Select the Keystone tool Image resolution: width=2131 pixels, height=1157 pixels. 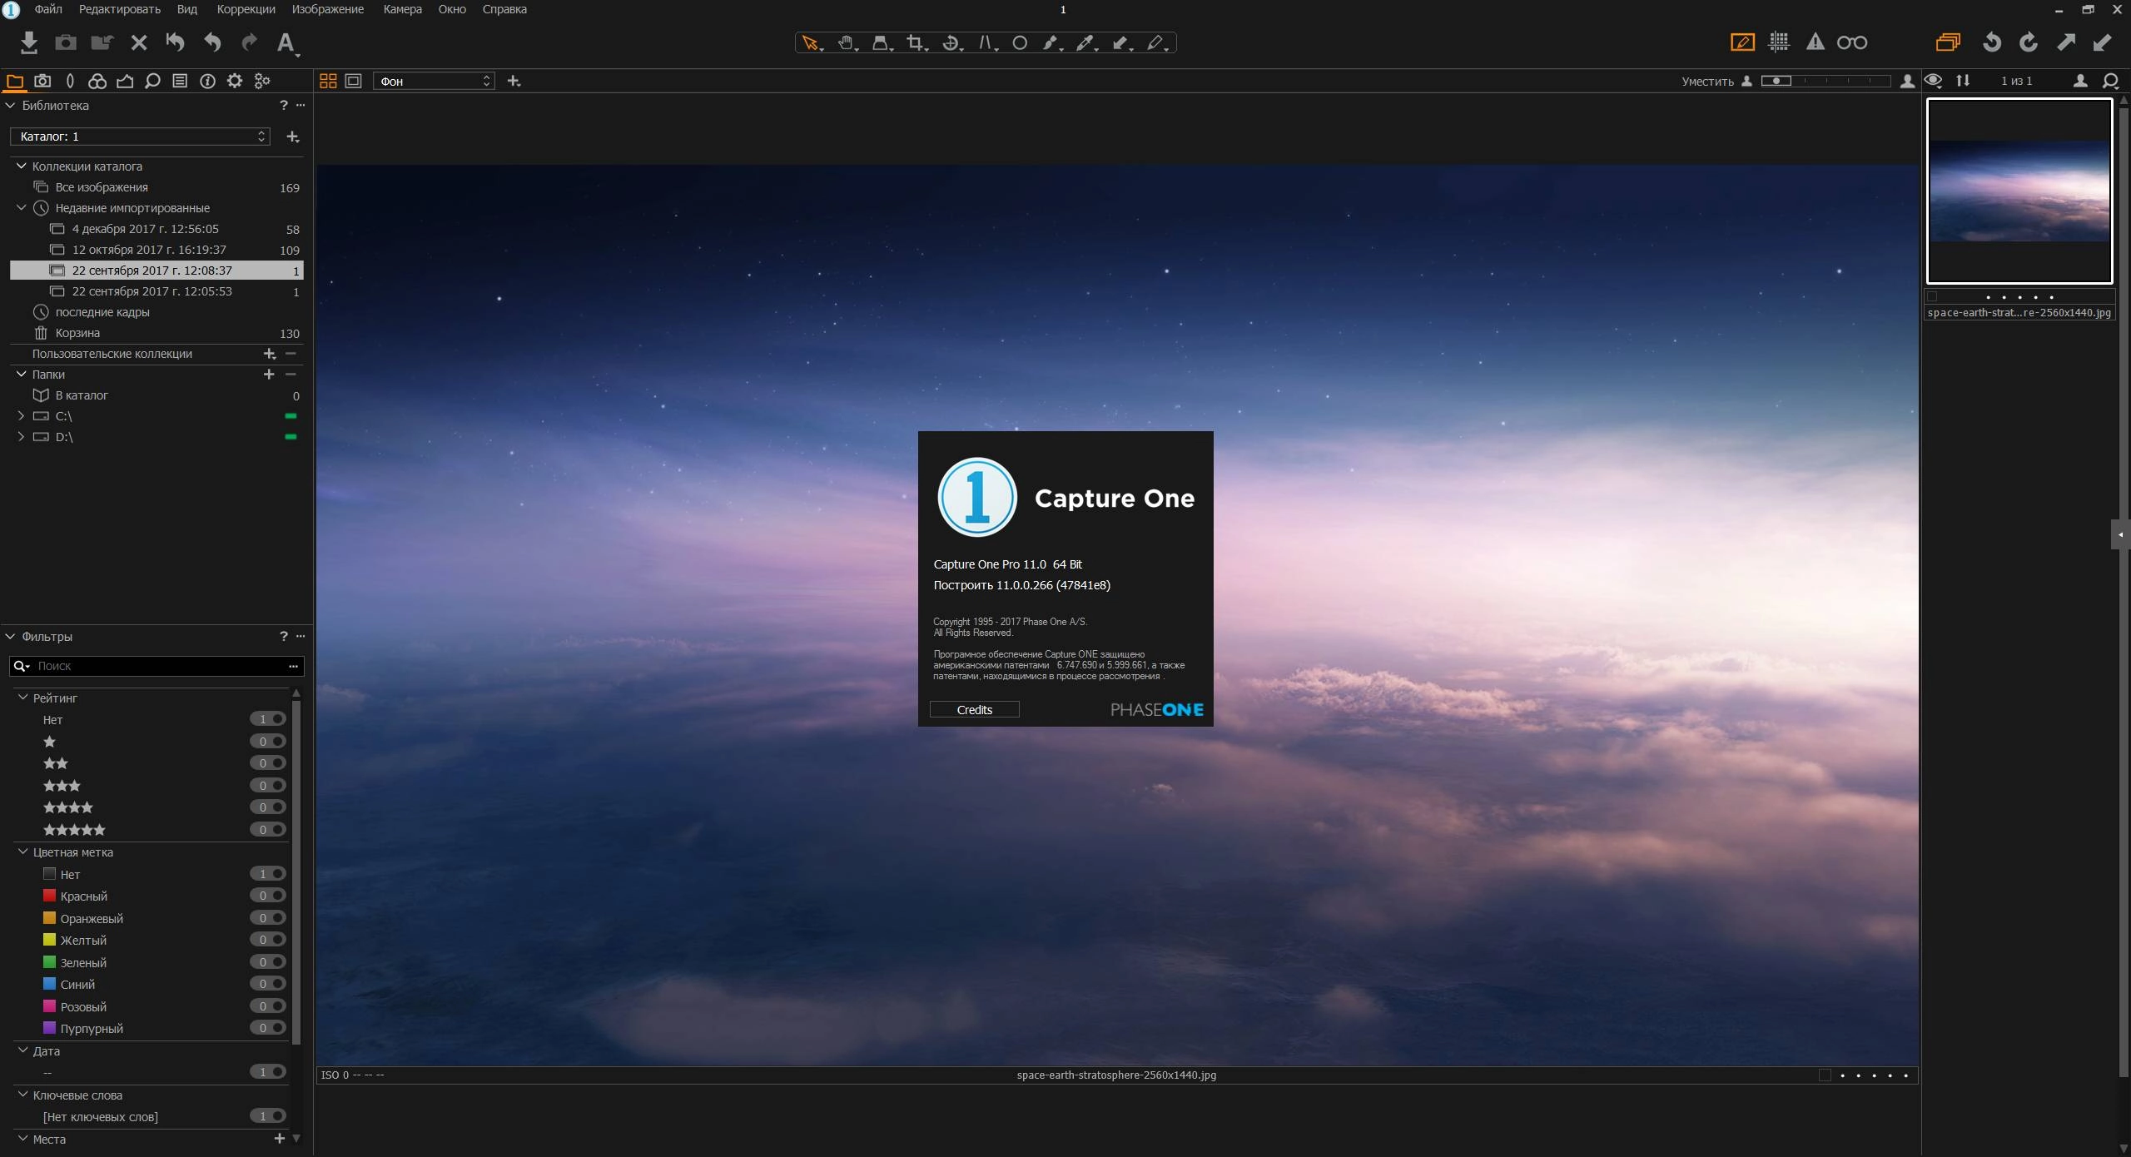point(986,42)
